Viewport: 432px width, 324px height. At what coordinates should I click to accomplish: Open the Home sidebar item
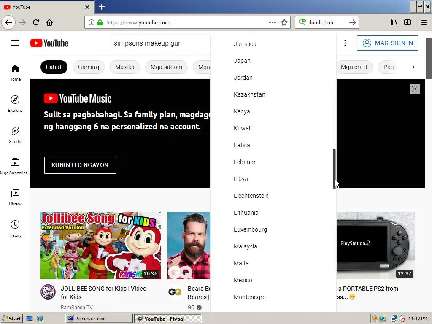click(x=15, y=73)
